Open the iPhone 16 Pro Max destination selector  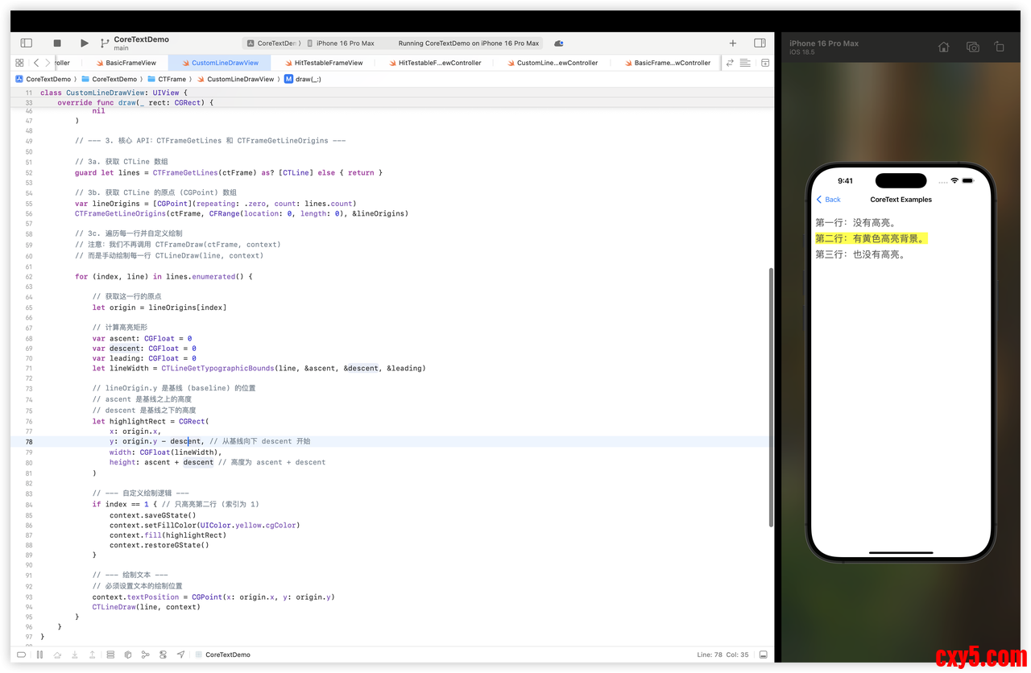(x=345, y=43)
